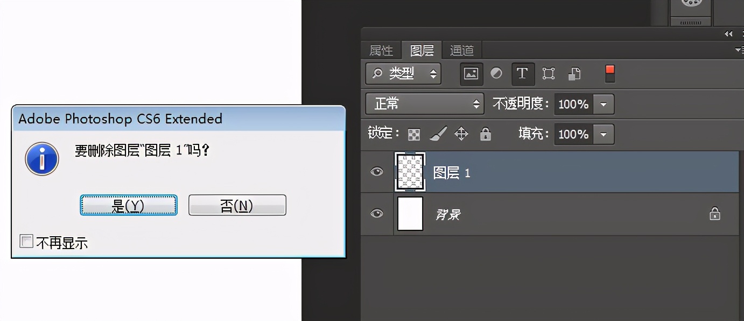Click the lock icon on the 背景 layer
This screenshot has height=321, width=744.
click(714, 214)
